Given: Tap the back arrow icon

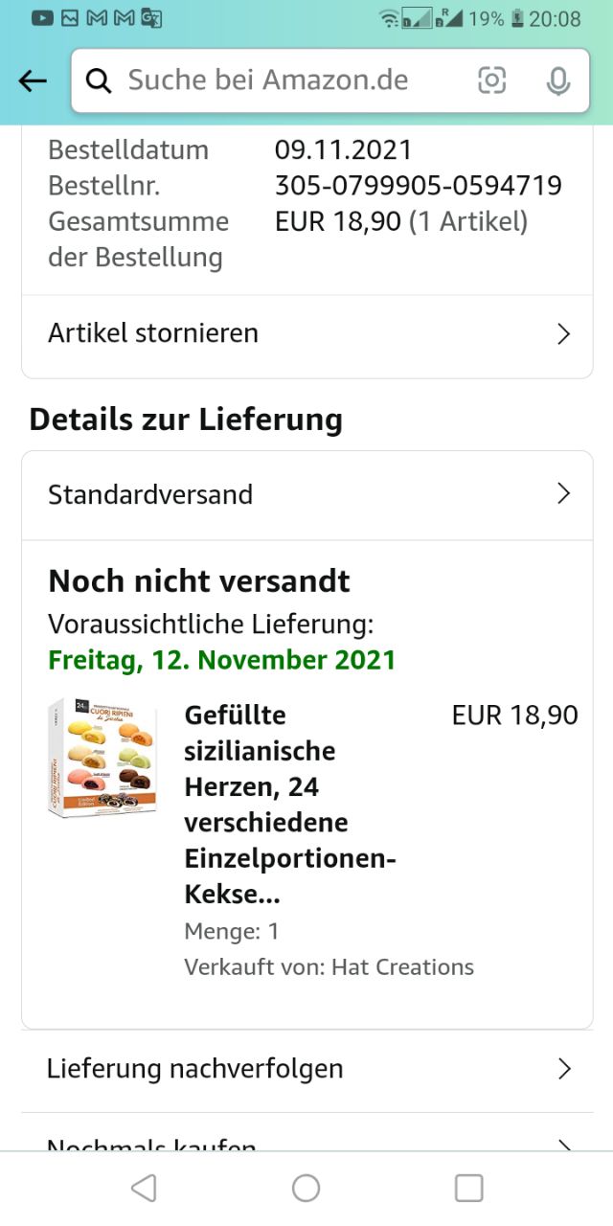Looking at the screenshot, I should [33, 81].
